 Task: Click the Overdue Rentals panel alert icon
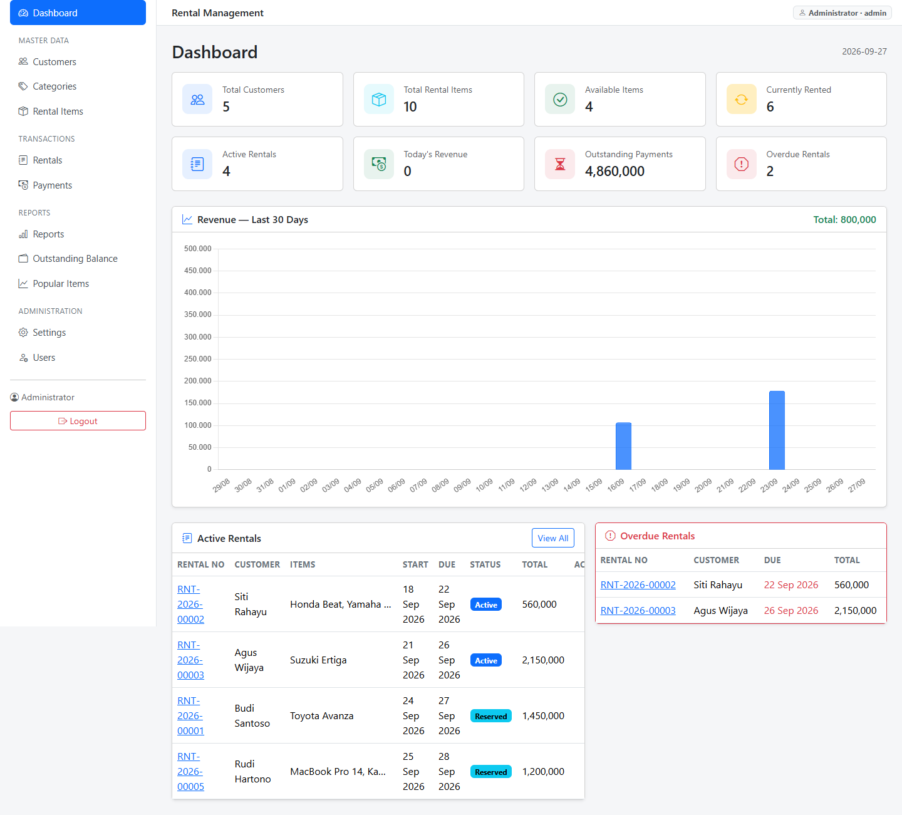tap(610, 536)
